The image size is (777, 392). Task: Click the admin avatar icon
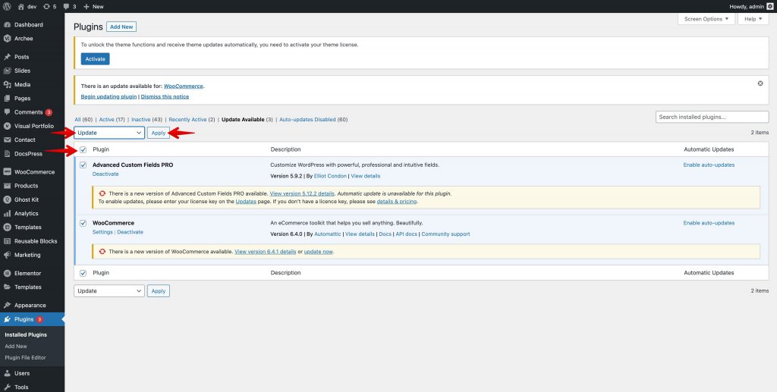[769, 6]
